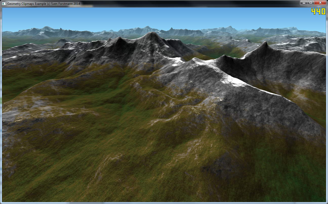Viewport: 328px width, 204px height.
Task: Click the yellow FPS counter showing 440
Action: [x=318, y=11]
